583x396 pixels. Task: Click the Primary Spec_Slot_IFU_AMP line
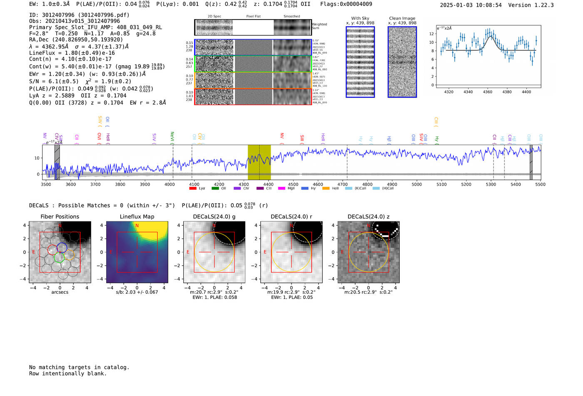click(95, 27)
